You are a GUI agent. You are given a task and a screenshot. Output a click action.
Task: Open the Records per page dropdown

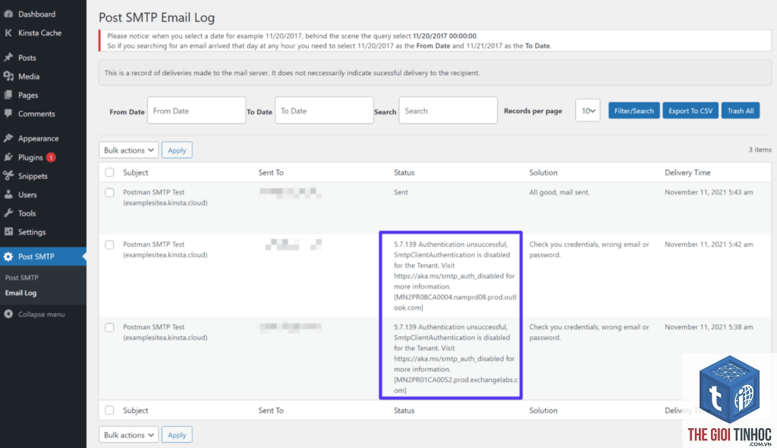(x=588, y=111)
